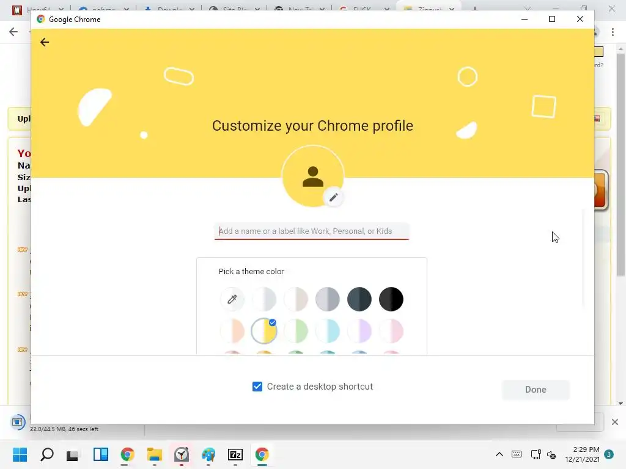This screenshot has width=626, height=469.
Task: Open the Widgets panel from taskbar
Action: (x=101, y=454)
